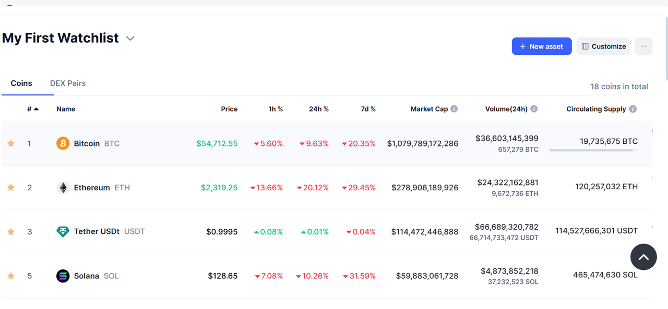Viewport: 668px width, 309px height.
Task: Click Tether market cap $114,472,446,888
Action: click(x=425, y=232)
